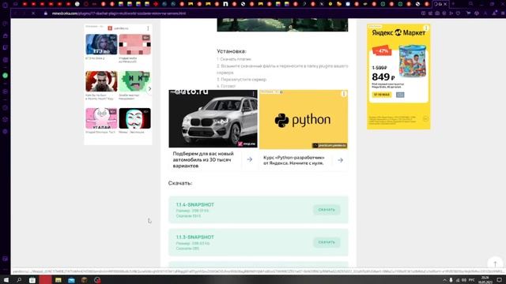Open the Windows notification center

[499, 280]
